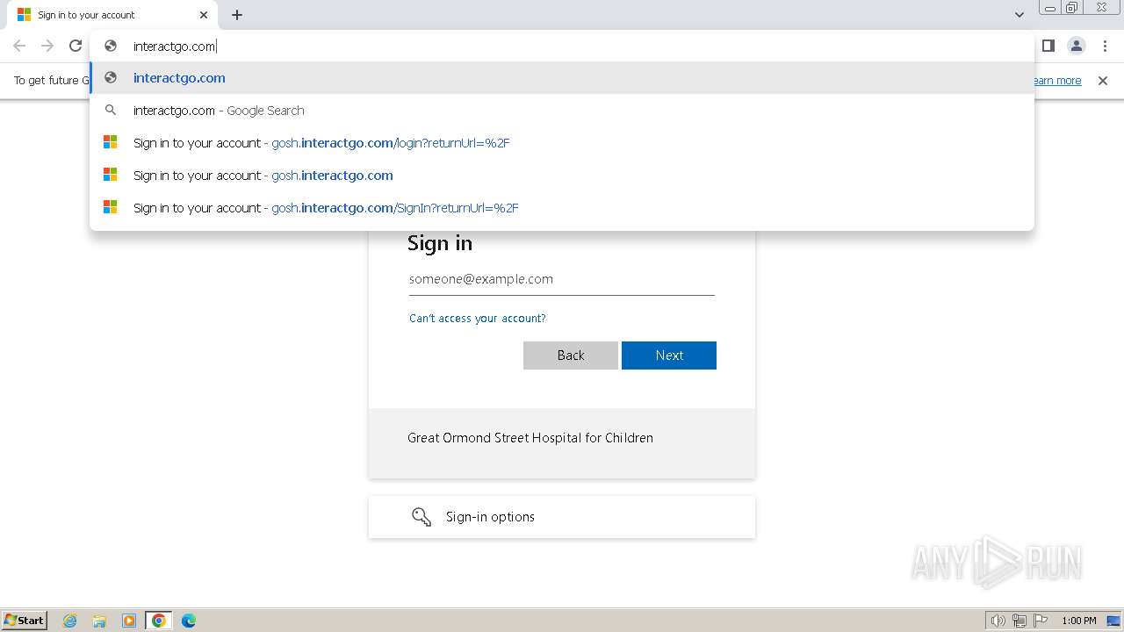This screenshot has width=1124, height=632.
Task: Click the blue Next button
Action: coord(669,355)
